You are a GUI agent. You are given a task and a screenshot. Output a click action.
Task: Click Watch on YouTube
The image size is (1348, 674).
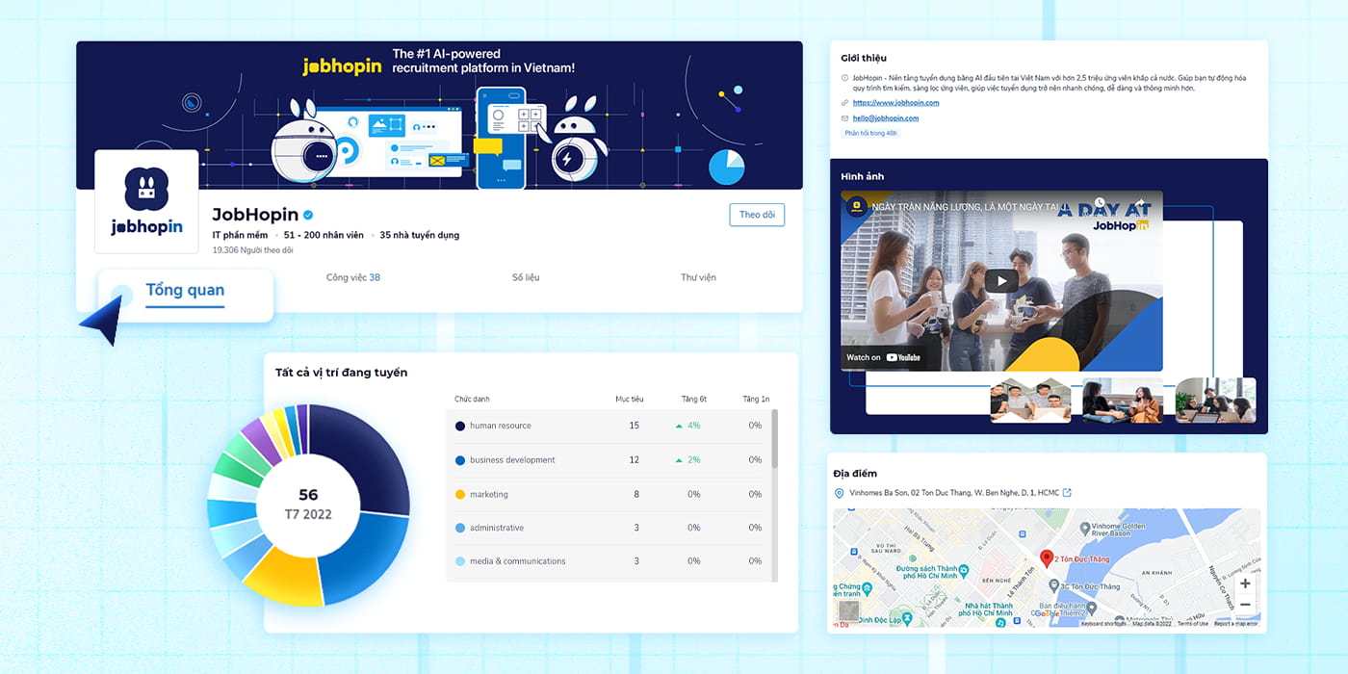[884, 357]
